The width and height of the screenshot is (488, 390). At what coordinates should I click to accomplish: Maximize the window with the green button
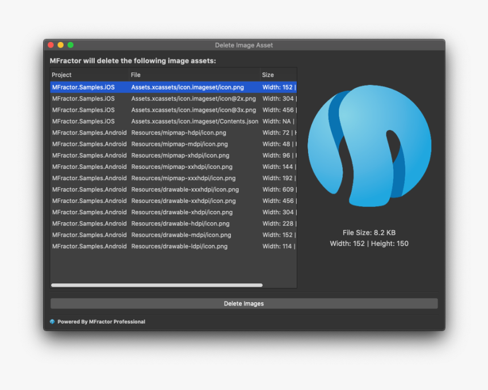[71, 45]
